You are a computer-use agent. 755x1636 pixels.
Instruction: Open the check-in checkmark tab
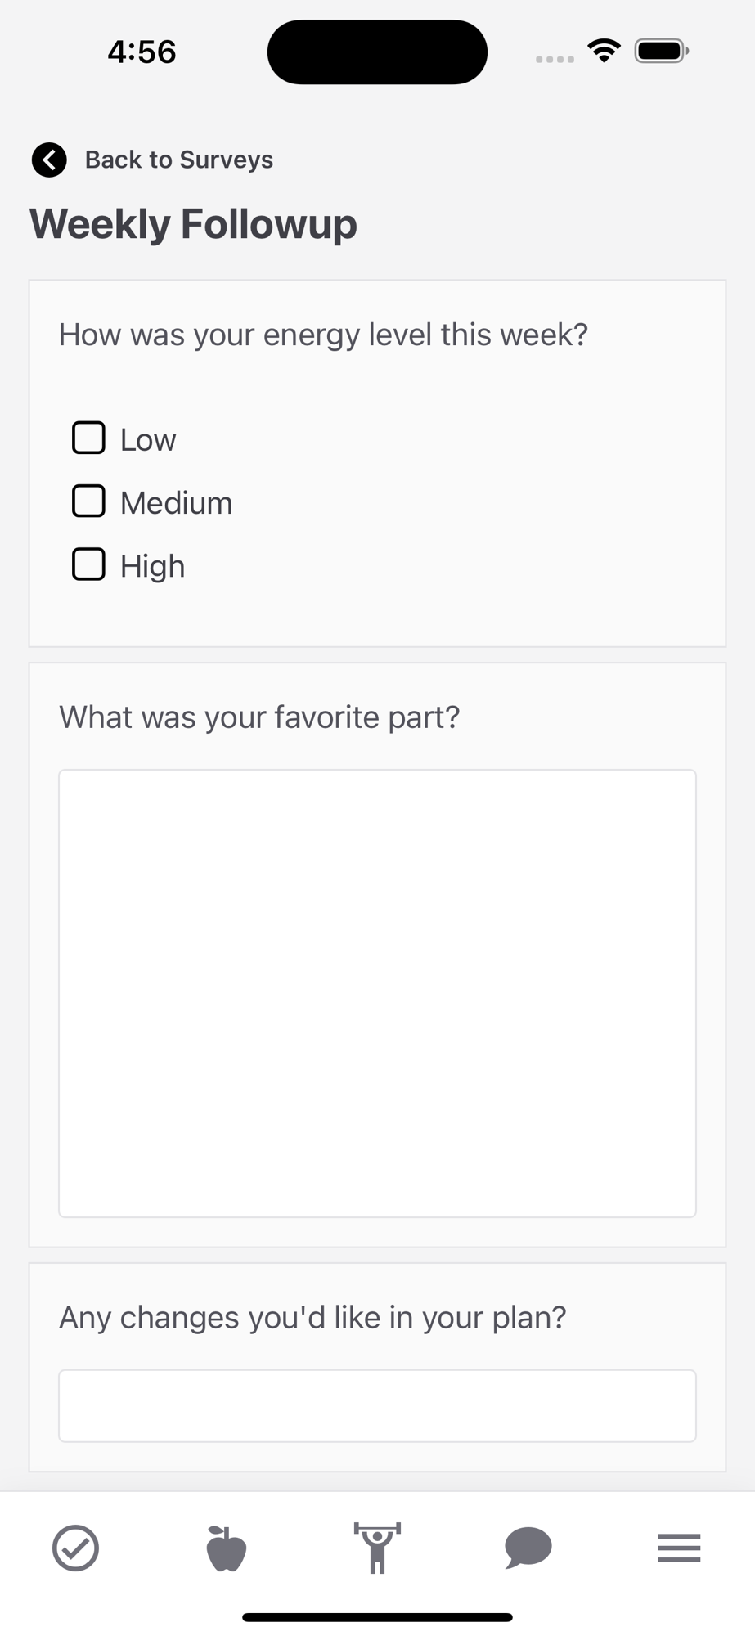coord(75,1548)
